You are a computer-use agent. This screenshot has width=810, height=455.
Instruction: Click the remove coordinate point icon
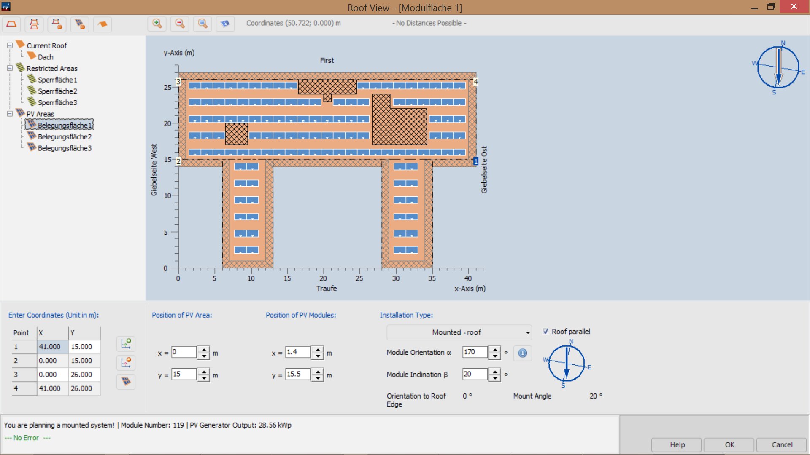pos(126,362)
